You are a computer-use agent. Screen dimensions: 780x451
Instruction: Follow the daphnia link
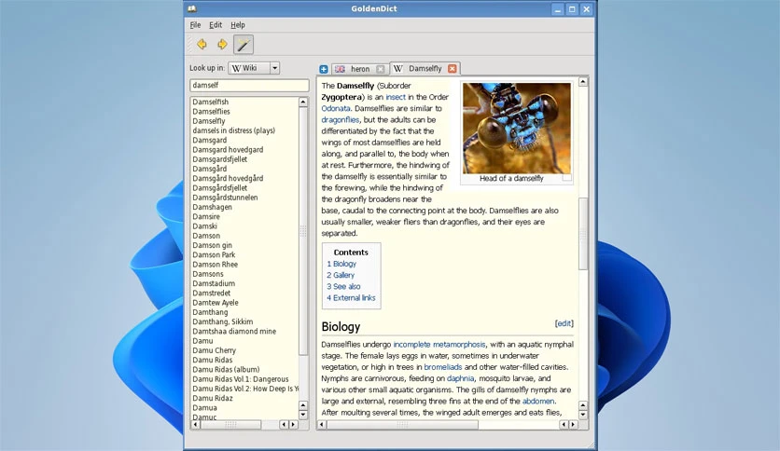pos(460,378)
